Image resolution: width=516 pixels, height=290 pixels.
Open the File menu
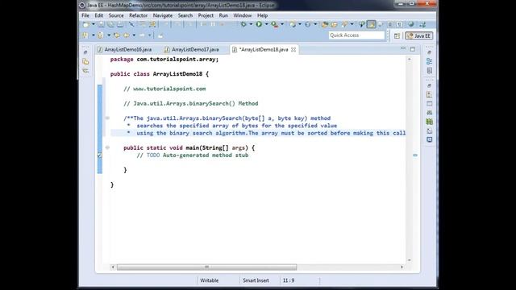pos(85,15)
